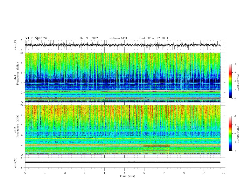Click time axis tick label "2"

[65, 173]
